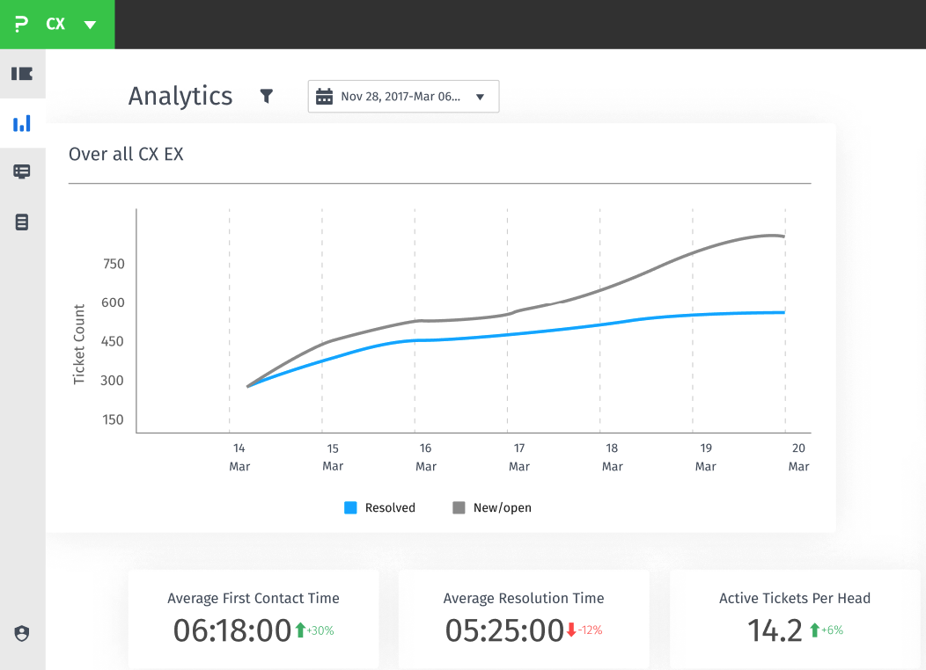Click the Resolved legend label
The image size is (926, 670).
pyautogui.click(x=390, y=508)
